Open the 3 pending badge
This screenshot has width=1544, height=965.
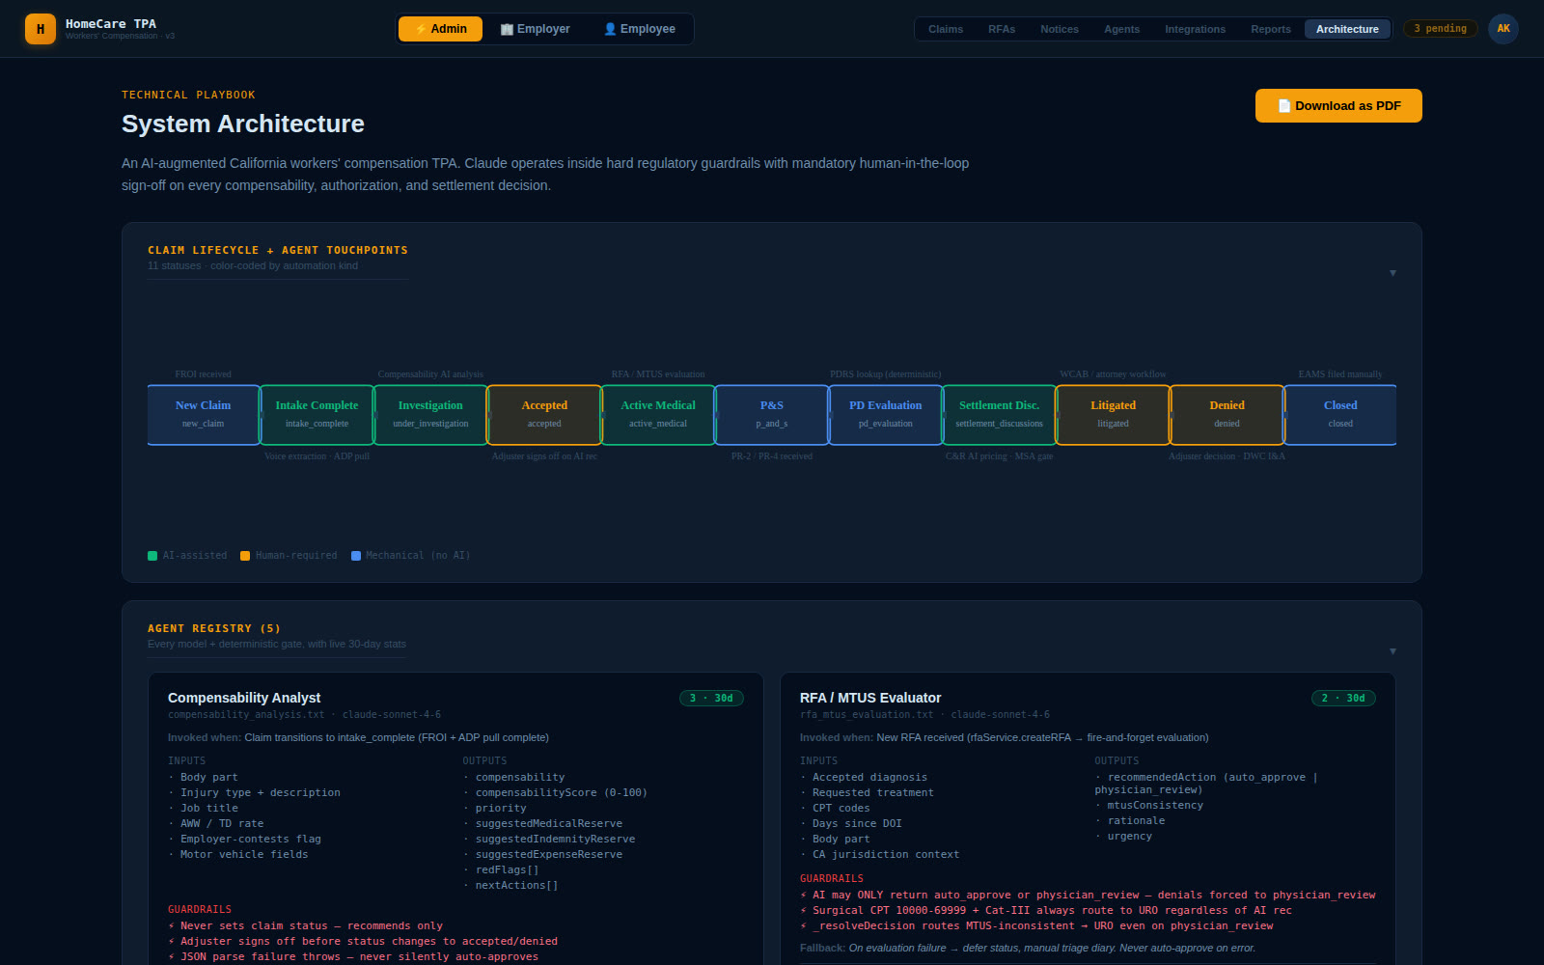[x=1440, y=29]
